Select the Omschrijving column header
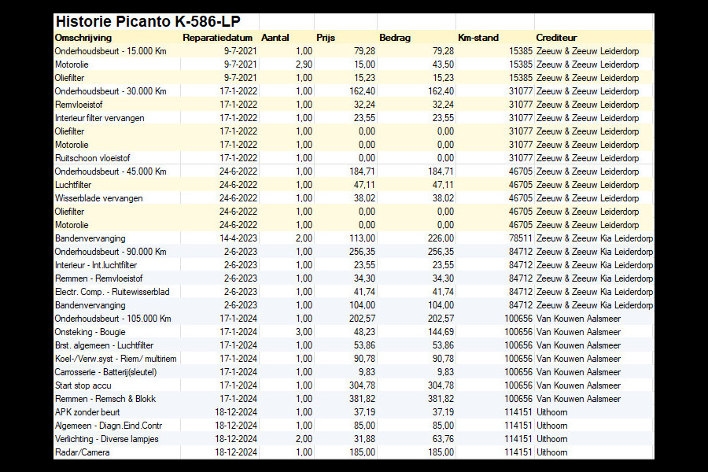Image resolution: width=708 pixels, height=472 pixels. coord(83,38)
